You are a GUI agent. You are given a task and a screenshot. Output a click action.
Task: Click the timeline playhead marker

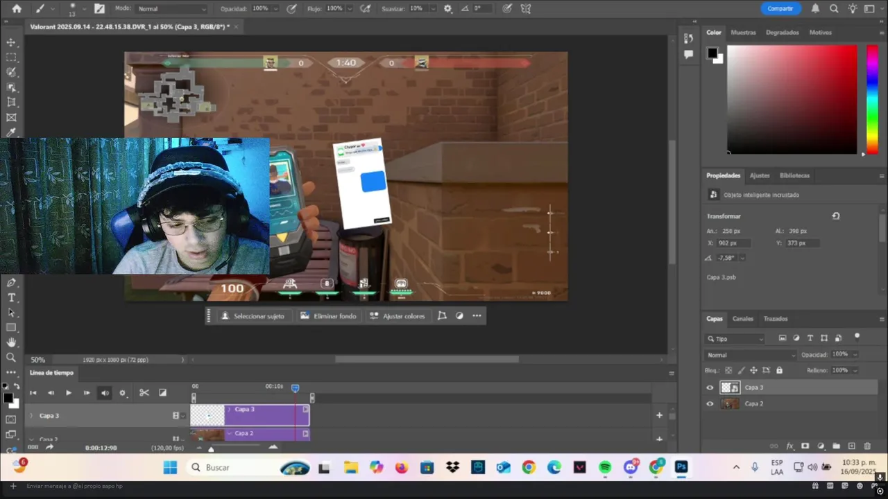click(x=295, y=388)
